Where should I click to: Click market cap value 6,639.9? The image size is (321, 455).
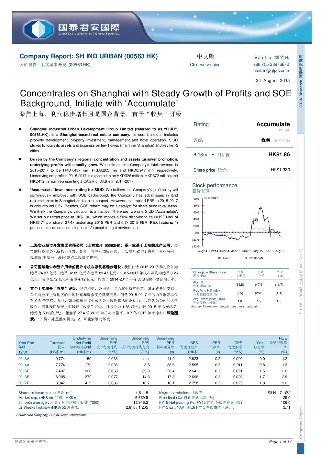click(142, 398)
